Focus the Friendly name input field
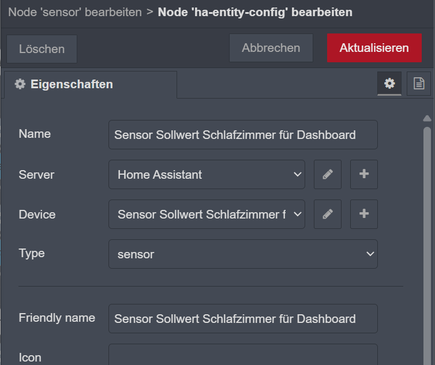This screenshot has width=435, height=365. (243, 319)
